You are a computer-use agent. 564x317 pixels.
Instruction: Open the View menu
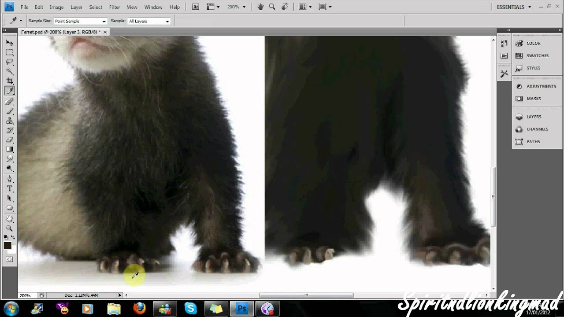tap(132, 7)
